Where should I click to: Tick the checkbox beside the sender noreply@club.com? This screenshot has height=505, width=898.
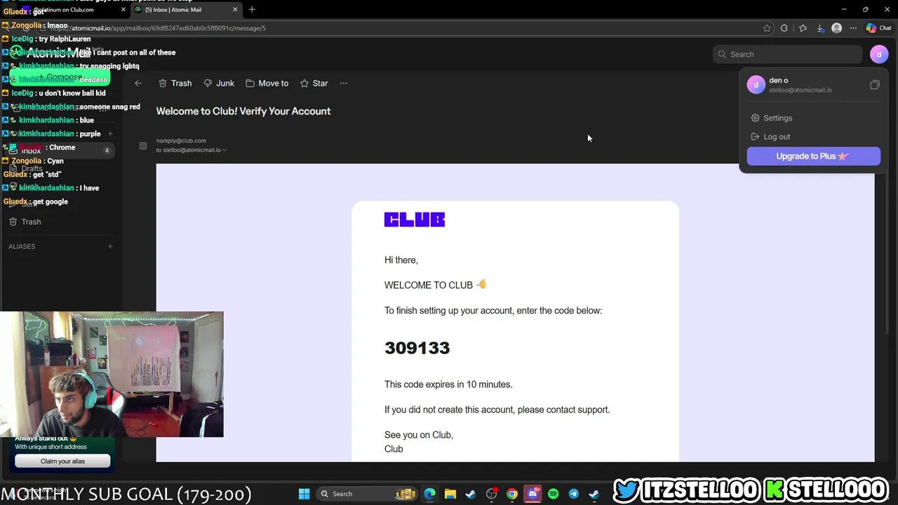tap(143, 146)
